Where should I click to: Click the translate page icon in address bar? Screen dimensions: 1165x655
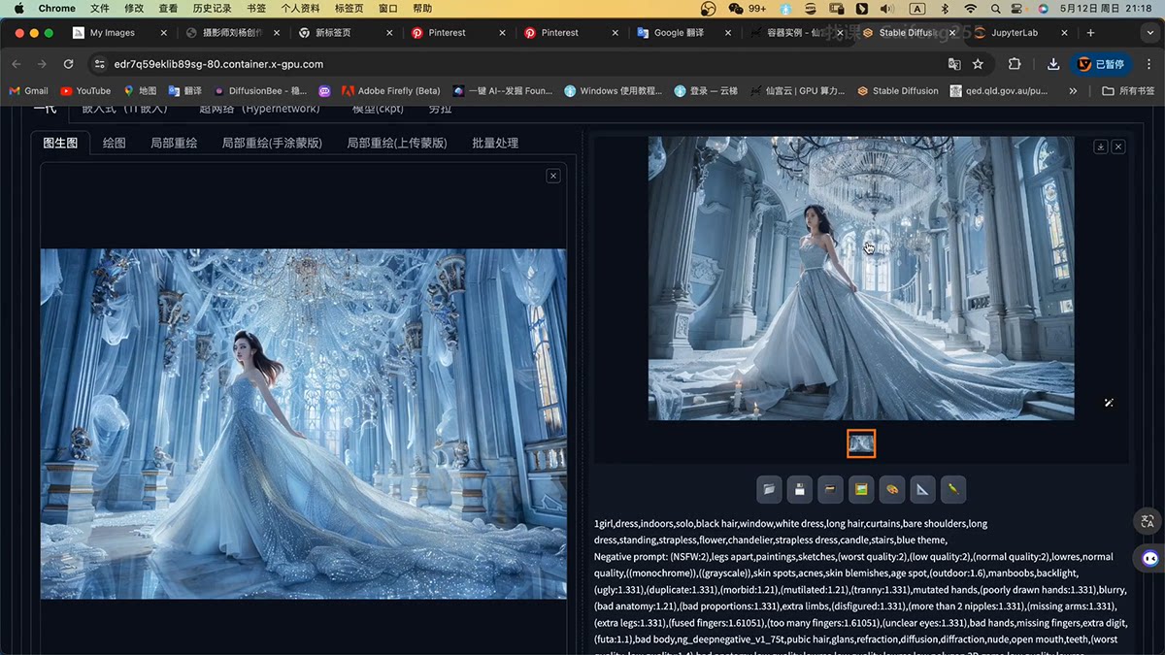pyautogui.click(x=954, y=64)
